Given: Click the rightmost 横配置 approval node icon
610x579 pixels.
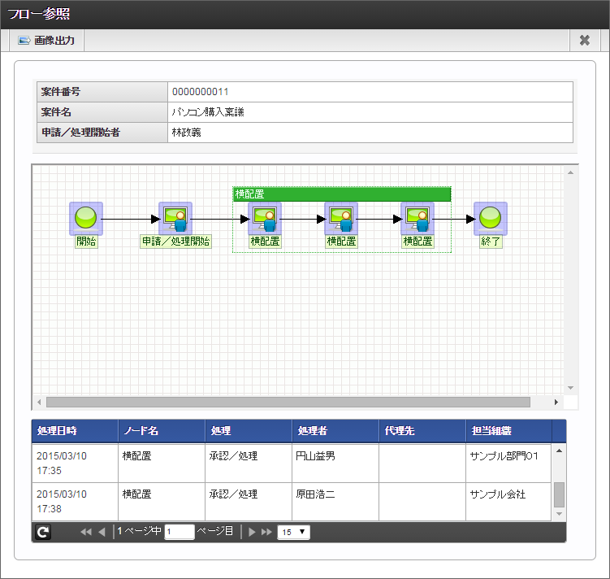Looking at the screenshot, I should click(417, 218).
